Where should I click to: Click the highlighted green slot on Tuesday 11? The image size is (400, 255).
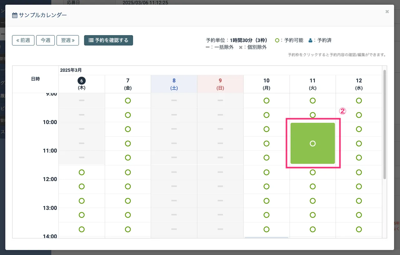tap(312, 143)
